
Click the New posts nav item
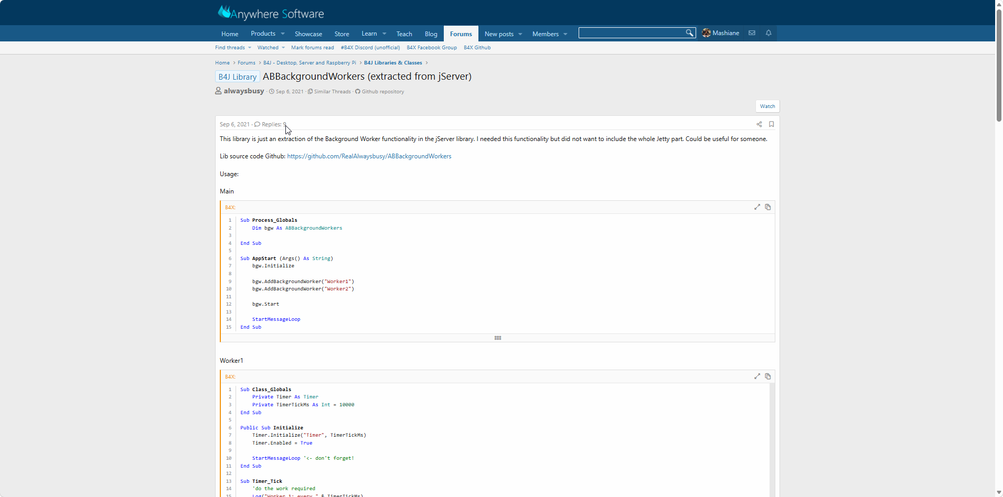499,34
